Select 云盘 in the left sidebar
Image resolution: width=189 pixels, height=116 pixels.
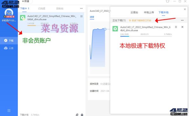click(9, 48)
